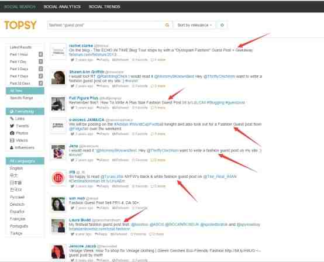Select the Links filter icon in sidebar
The height and width of the screenshot is (262, 324).
tap(12, 119)
